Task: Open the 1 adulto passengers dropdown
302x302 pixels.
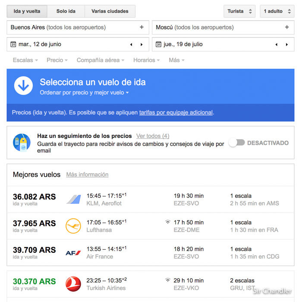Action: point(278,11)
